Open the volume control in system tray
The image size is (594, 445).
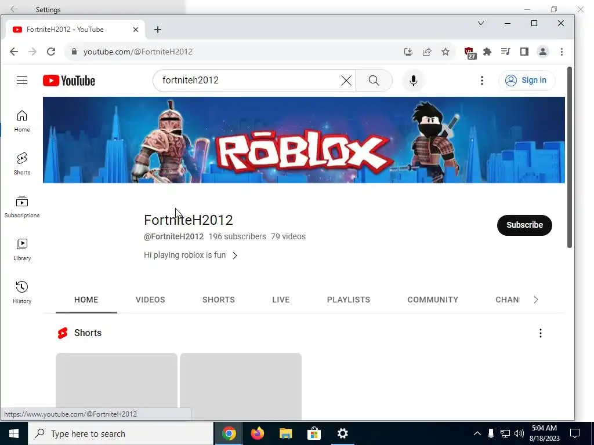point(519,433)
